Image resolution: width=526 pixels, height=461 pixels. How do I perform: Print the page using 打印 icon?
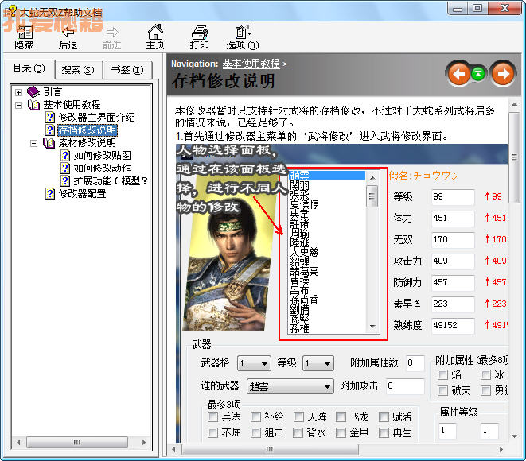coord(199,36)
